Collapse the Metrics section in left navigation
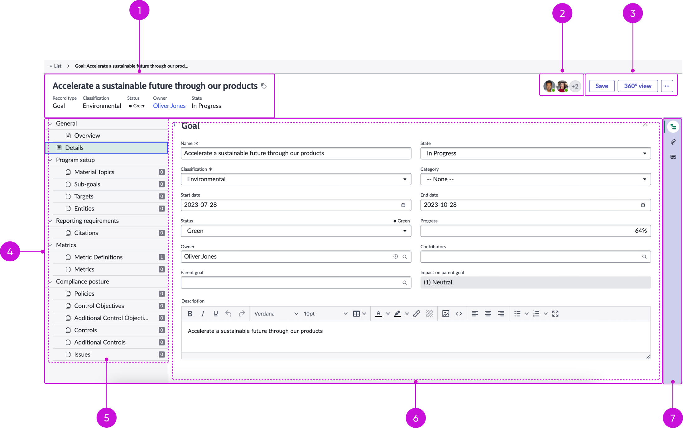This screenshot has height=428, width=683. point(51,245)
